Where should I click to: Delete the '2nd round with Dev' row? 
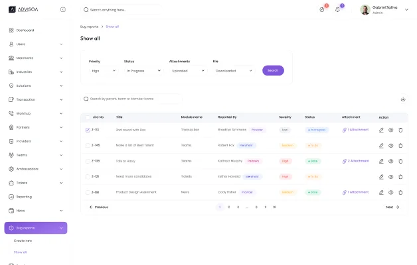point(400,130)
